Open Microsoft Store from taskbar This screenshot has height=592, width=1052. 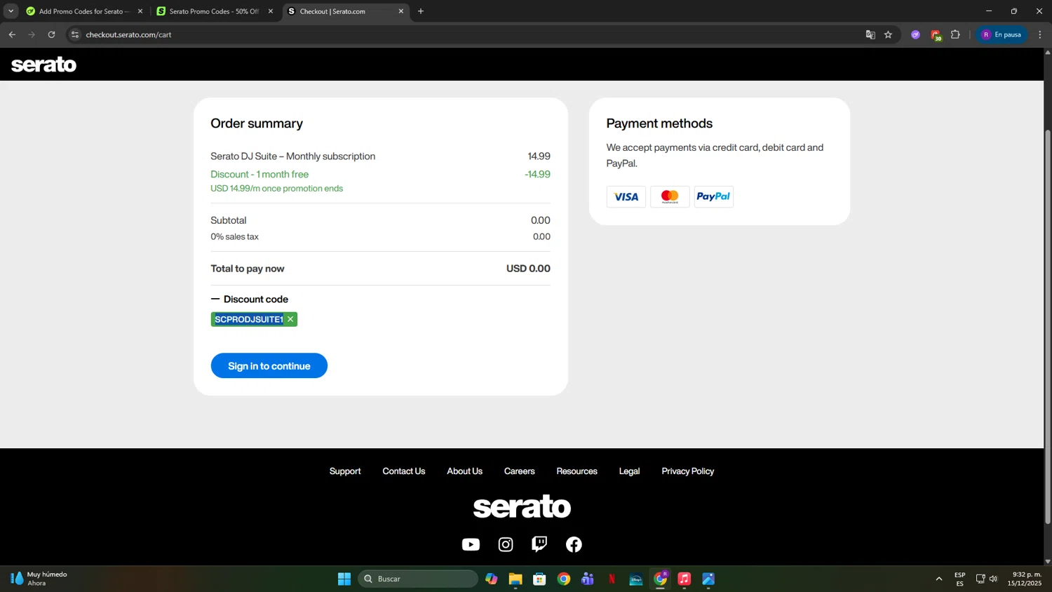539,579
